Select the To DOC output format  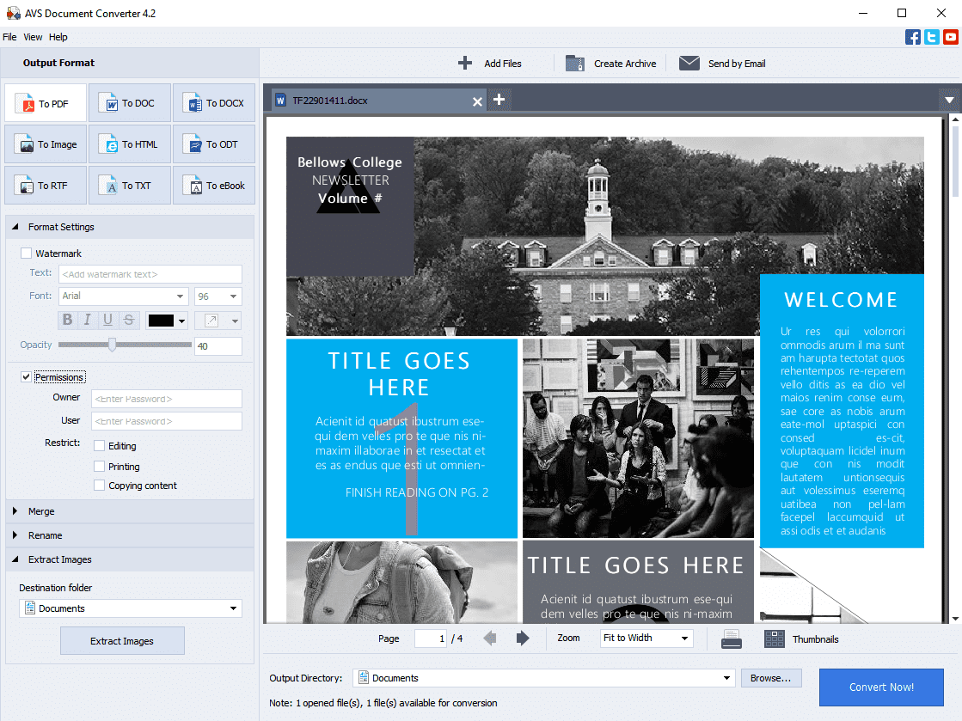pos(130,103)
